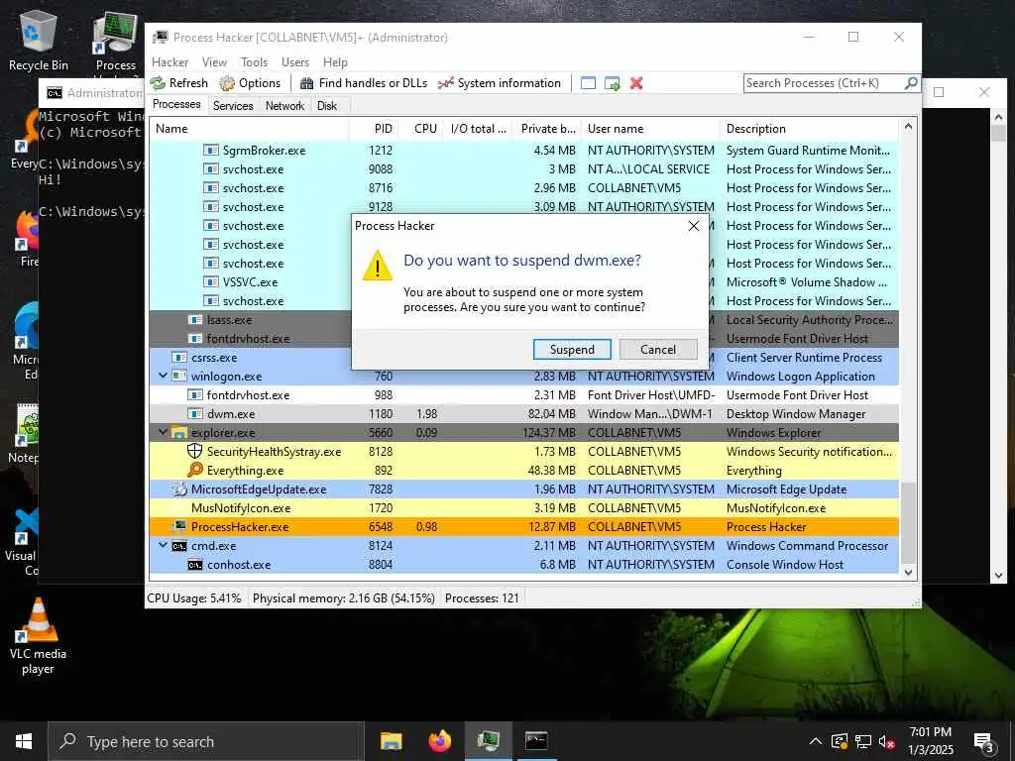This screenshot has height=761, width=1015.
Task: Switch to the Network tab
Action: click(284, 105)
